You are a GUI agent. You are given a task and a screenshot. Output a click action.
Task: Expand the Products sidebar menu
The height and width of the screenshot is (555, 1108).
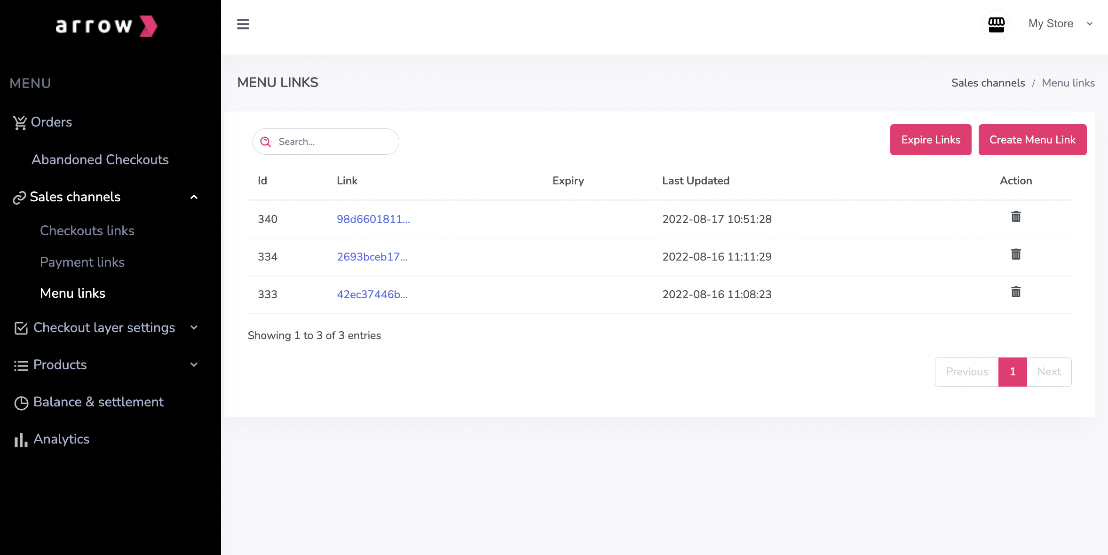pyautogui.click(x=194, y=365)
